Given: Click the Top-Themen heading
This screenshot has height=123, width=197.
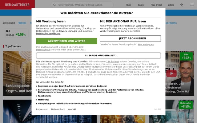Looking at the screenshot, I should pyautogui.click(x=13, y=46).
